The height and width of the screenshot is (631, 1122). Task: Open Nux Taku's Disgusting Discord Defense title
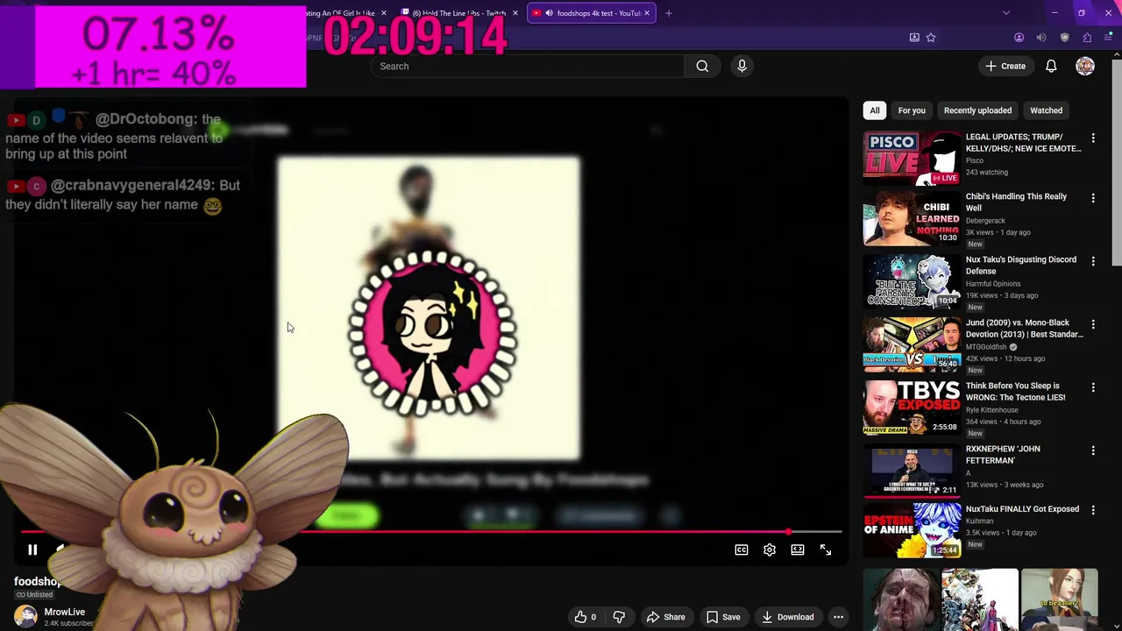tap(1021, 265)
